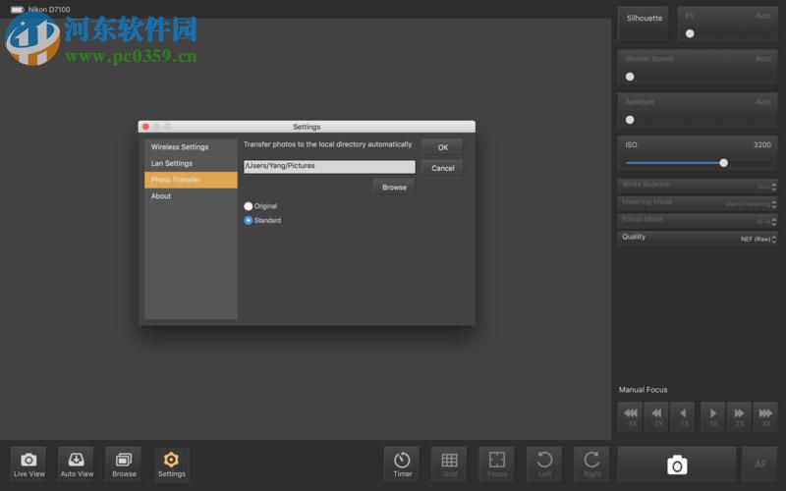Viewport: 786px width, 491px height.
Task: Click the Nikon D7100 camera label
Action: coord(48,10)
